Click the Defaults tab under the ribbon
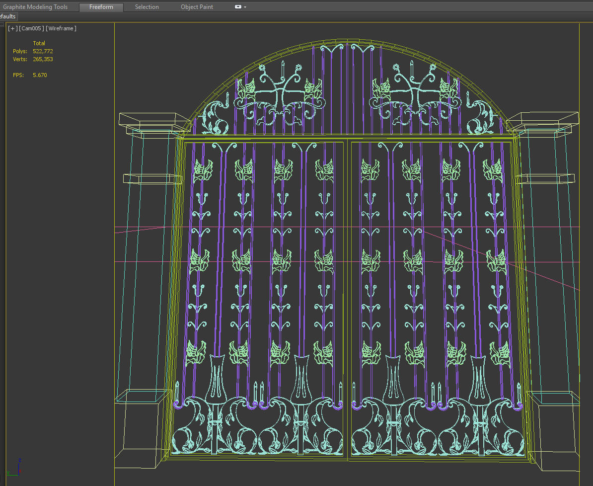Viewport: 593px width, 486px height. pos(7,16)
